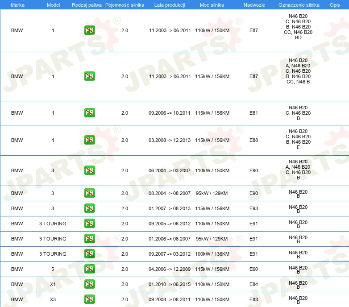
Task: Click the Nadwozie column header
Action: pos(254,5)
